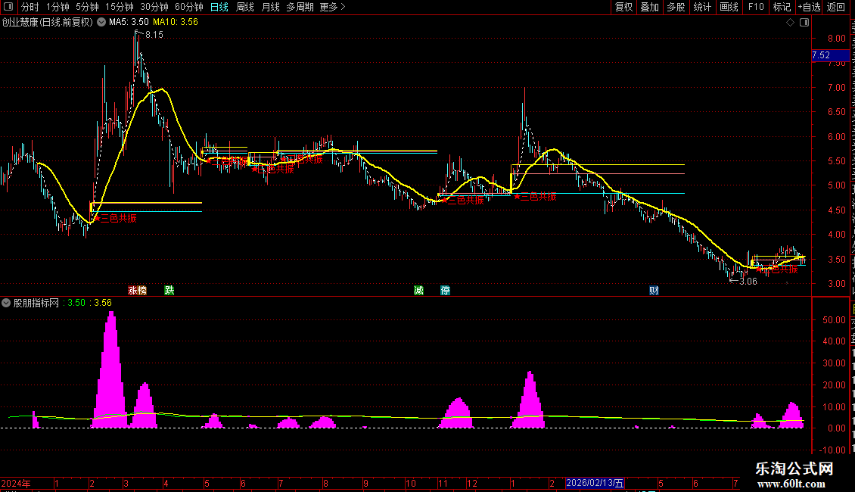This screenshot has height=492, width=855.
Task: Switch to 30分钟 chart period
Action: pos(154,7)
